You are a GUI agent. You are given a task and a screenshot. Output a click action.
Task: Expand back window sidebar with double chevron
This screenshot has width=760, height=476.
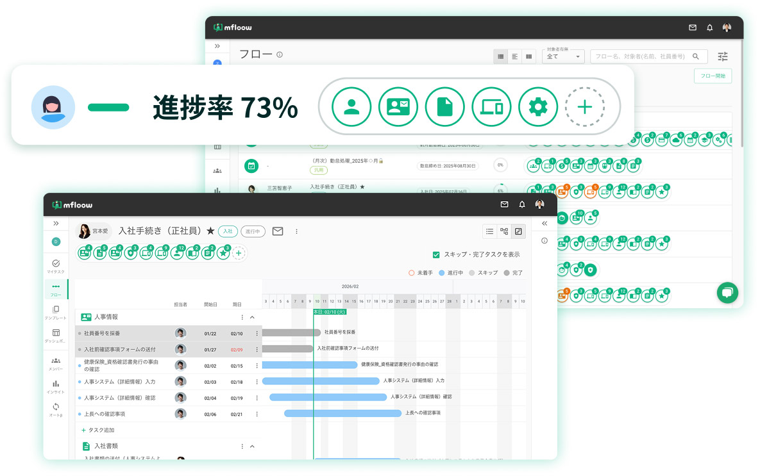point(217,46)
